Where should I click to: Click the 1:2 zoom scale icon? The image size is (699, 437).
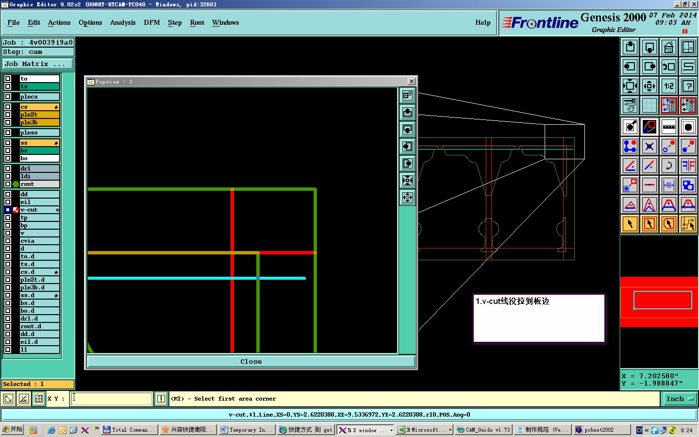pos(669,86)
